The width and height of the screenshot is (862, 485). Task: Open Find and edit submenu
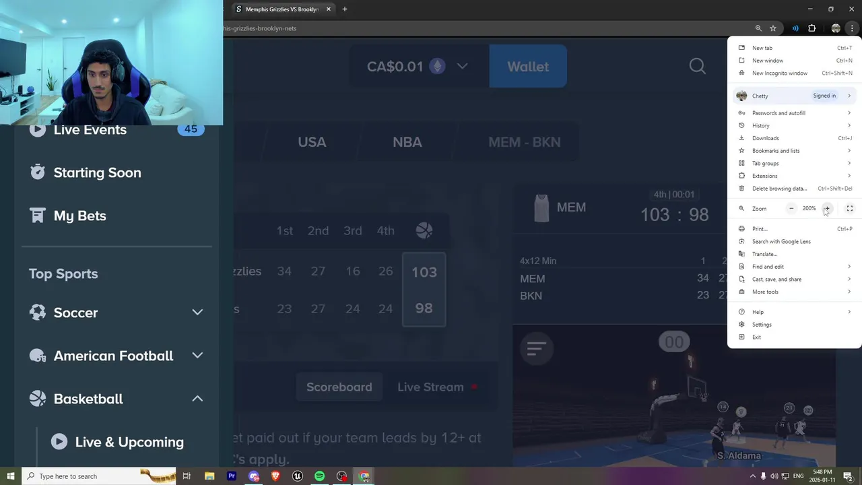click(x=795, y=267)
